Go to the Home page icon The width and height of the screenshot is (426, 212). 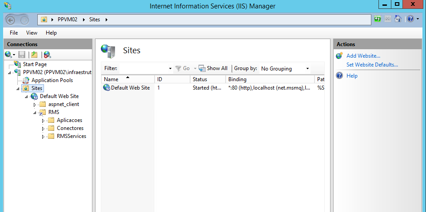point(398,19)
